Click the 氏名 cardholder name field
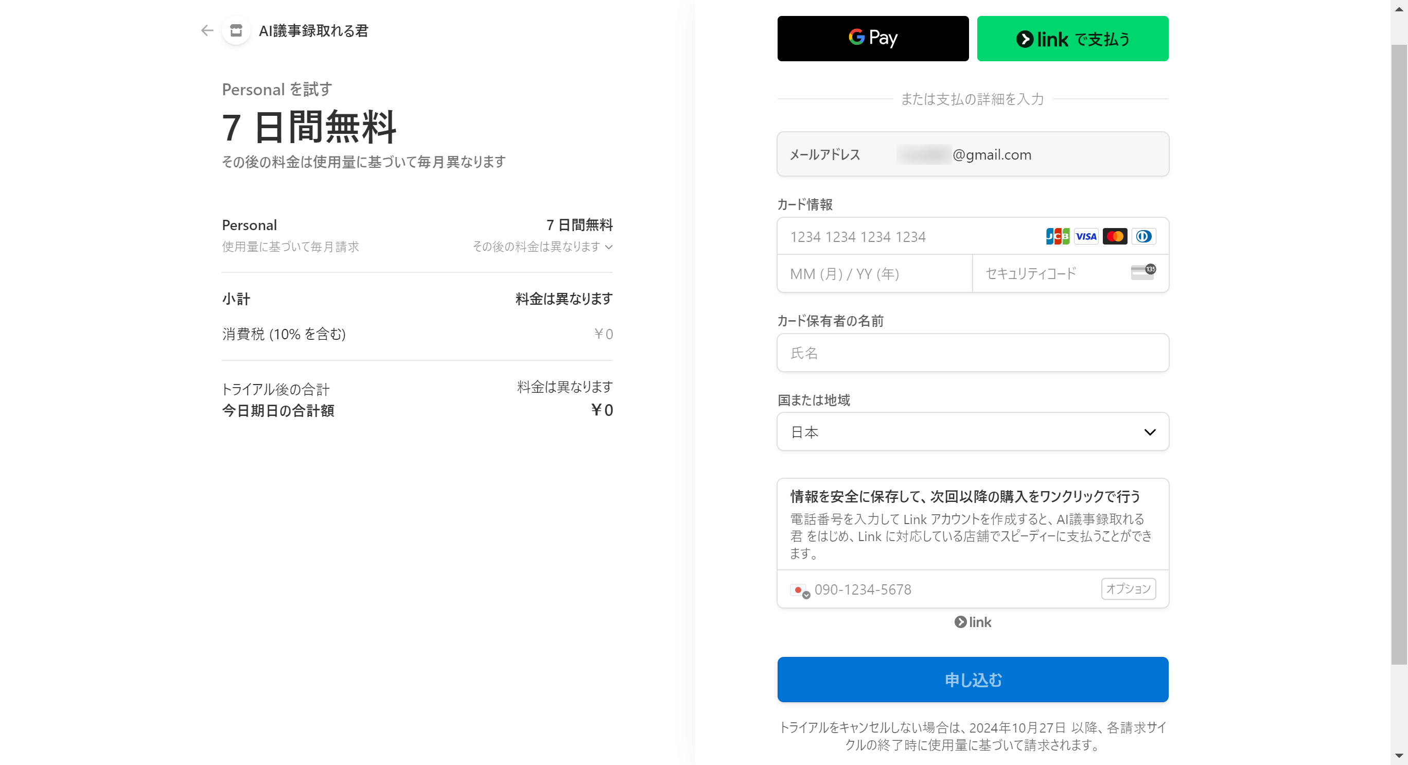The height and width of the screenshot is (765, 1408). pos(972,353)
